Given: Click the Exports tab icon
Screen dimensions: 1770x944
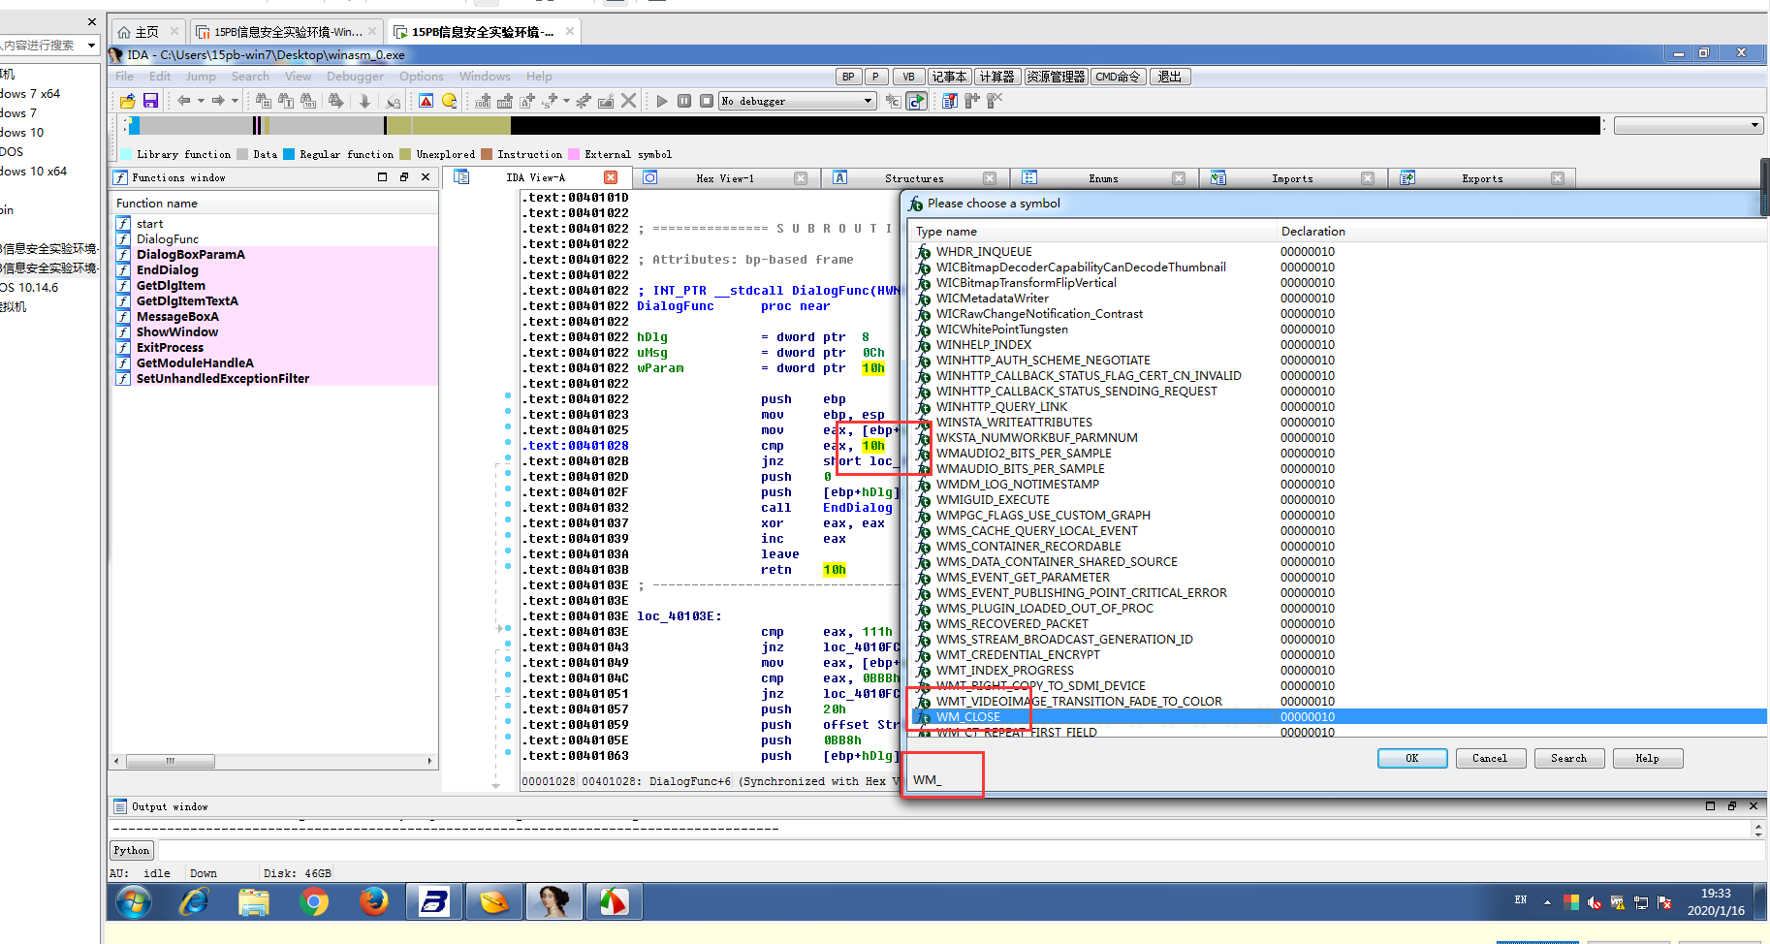Looking at the screenshot, I should 1407,177.
